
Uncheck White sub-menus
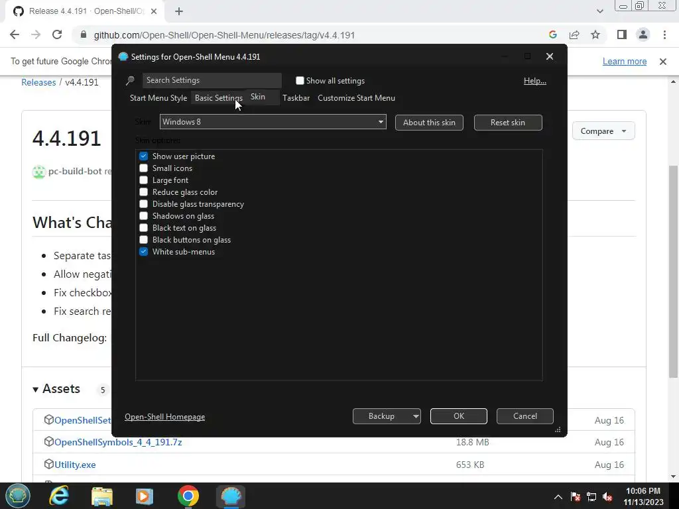[143, 251]
